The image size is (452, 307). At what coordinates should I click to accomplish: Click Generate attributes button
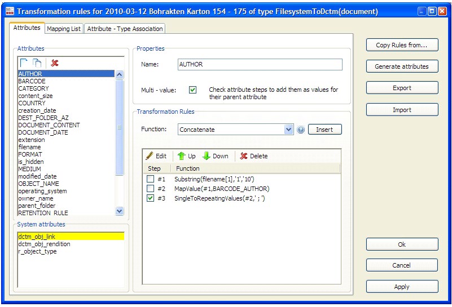tap(402, 66)
